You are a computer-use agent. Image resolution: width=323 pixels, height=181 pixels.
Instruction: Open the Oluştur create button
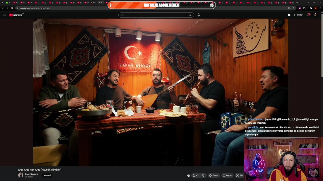click(298, 15)
